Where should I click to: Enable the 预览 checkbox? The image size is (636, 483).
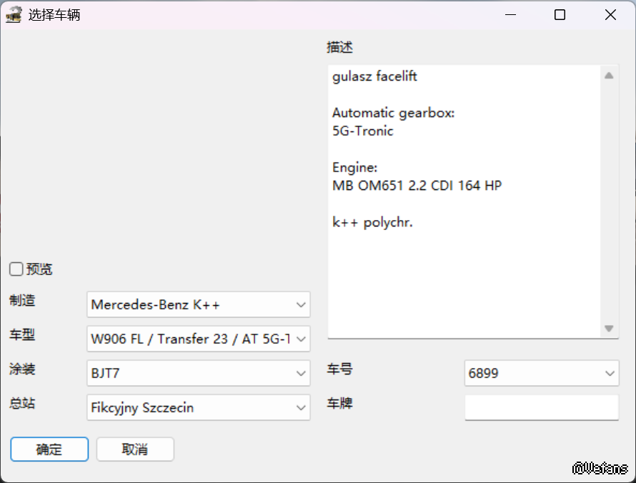pyautogui.click(x=16, y=269)
